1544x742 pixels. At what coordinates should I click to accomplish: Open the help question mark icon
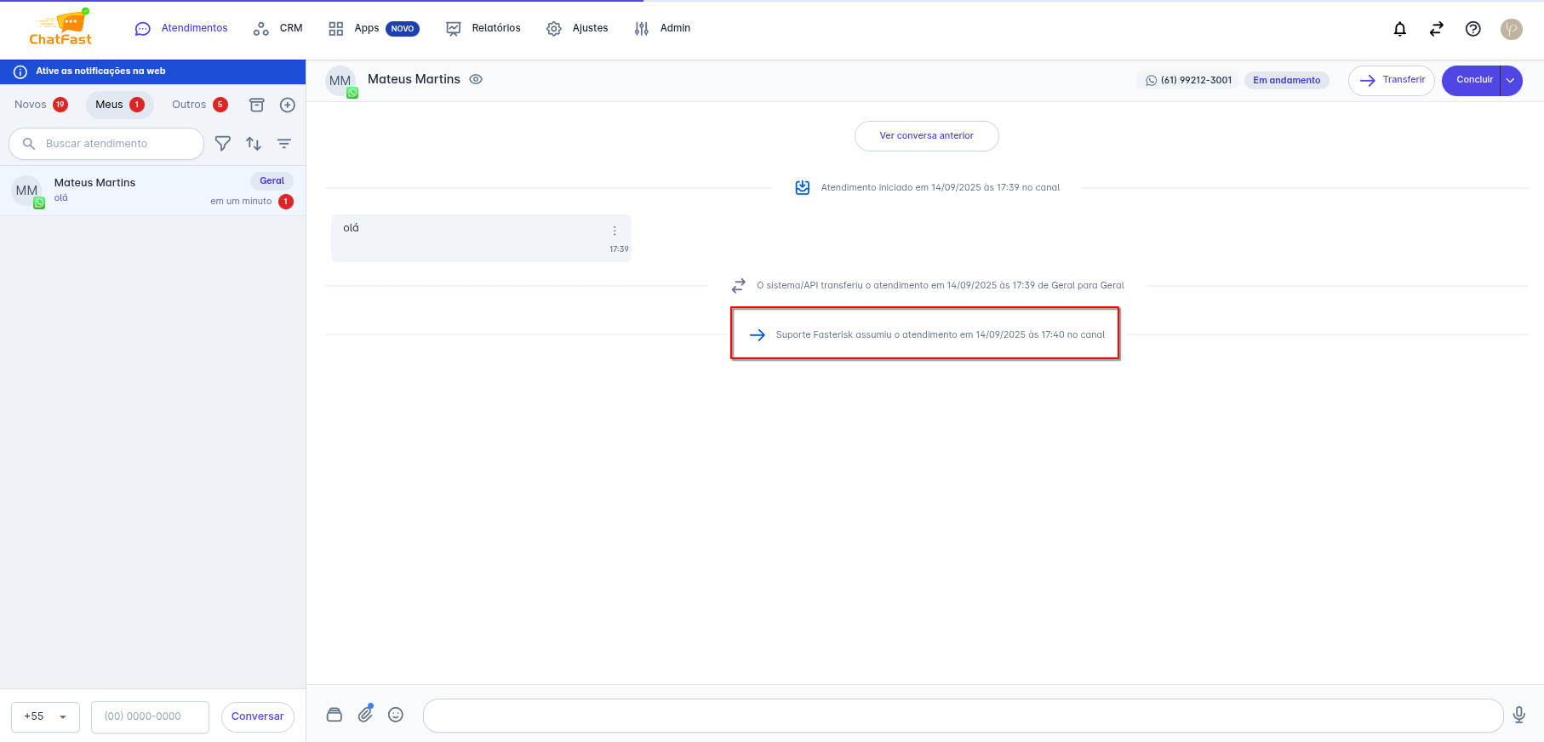click(x=1473, y=29)
